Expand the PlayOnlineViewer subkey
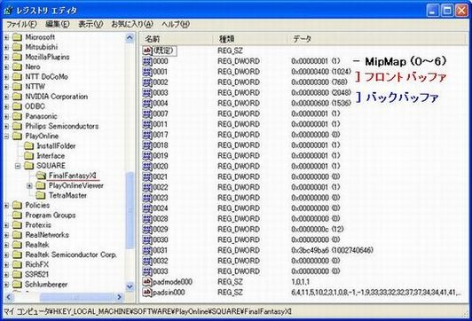The width and height of the screenshot is (472, 321). tap(29, 185)
